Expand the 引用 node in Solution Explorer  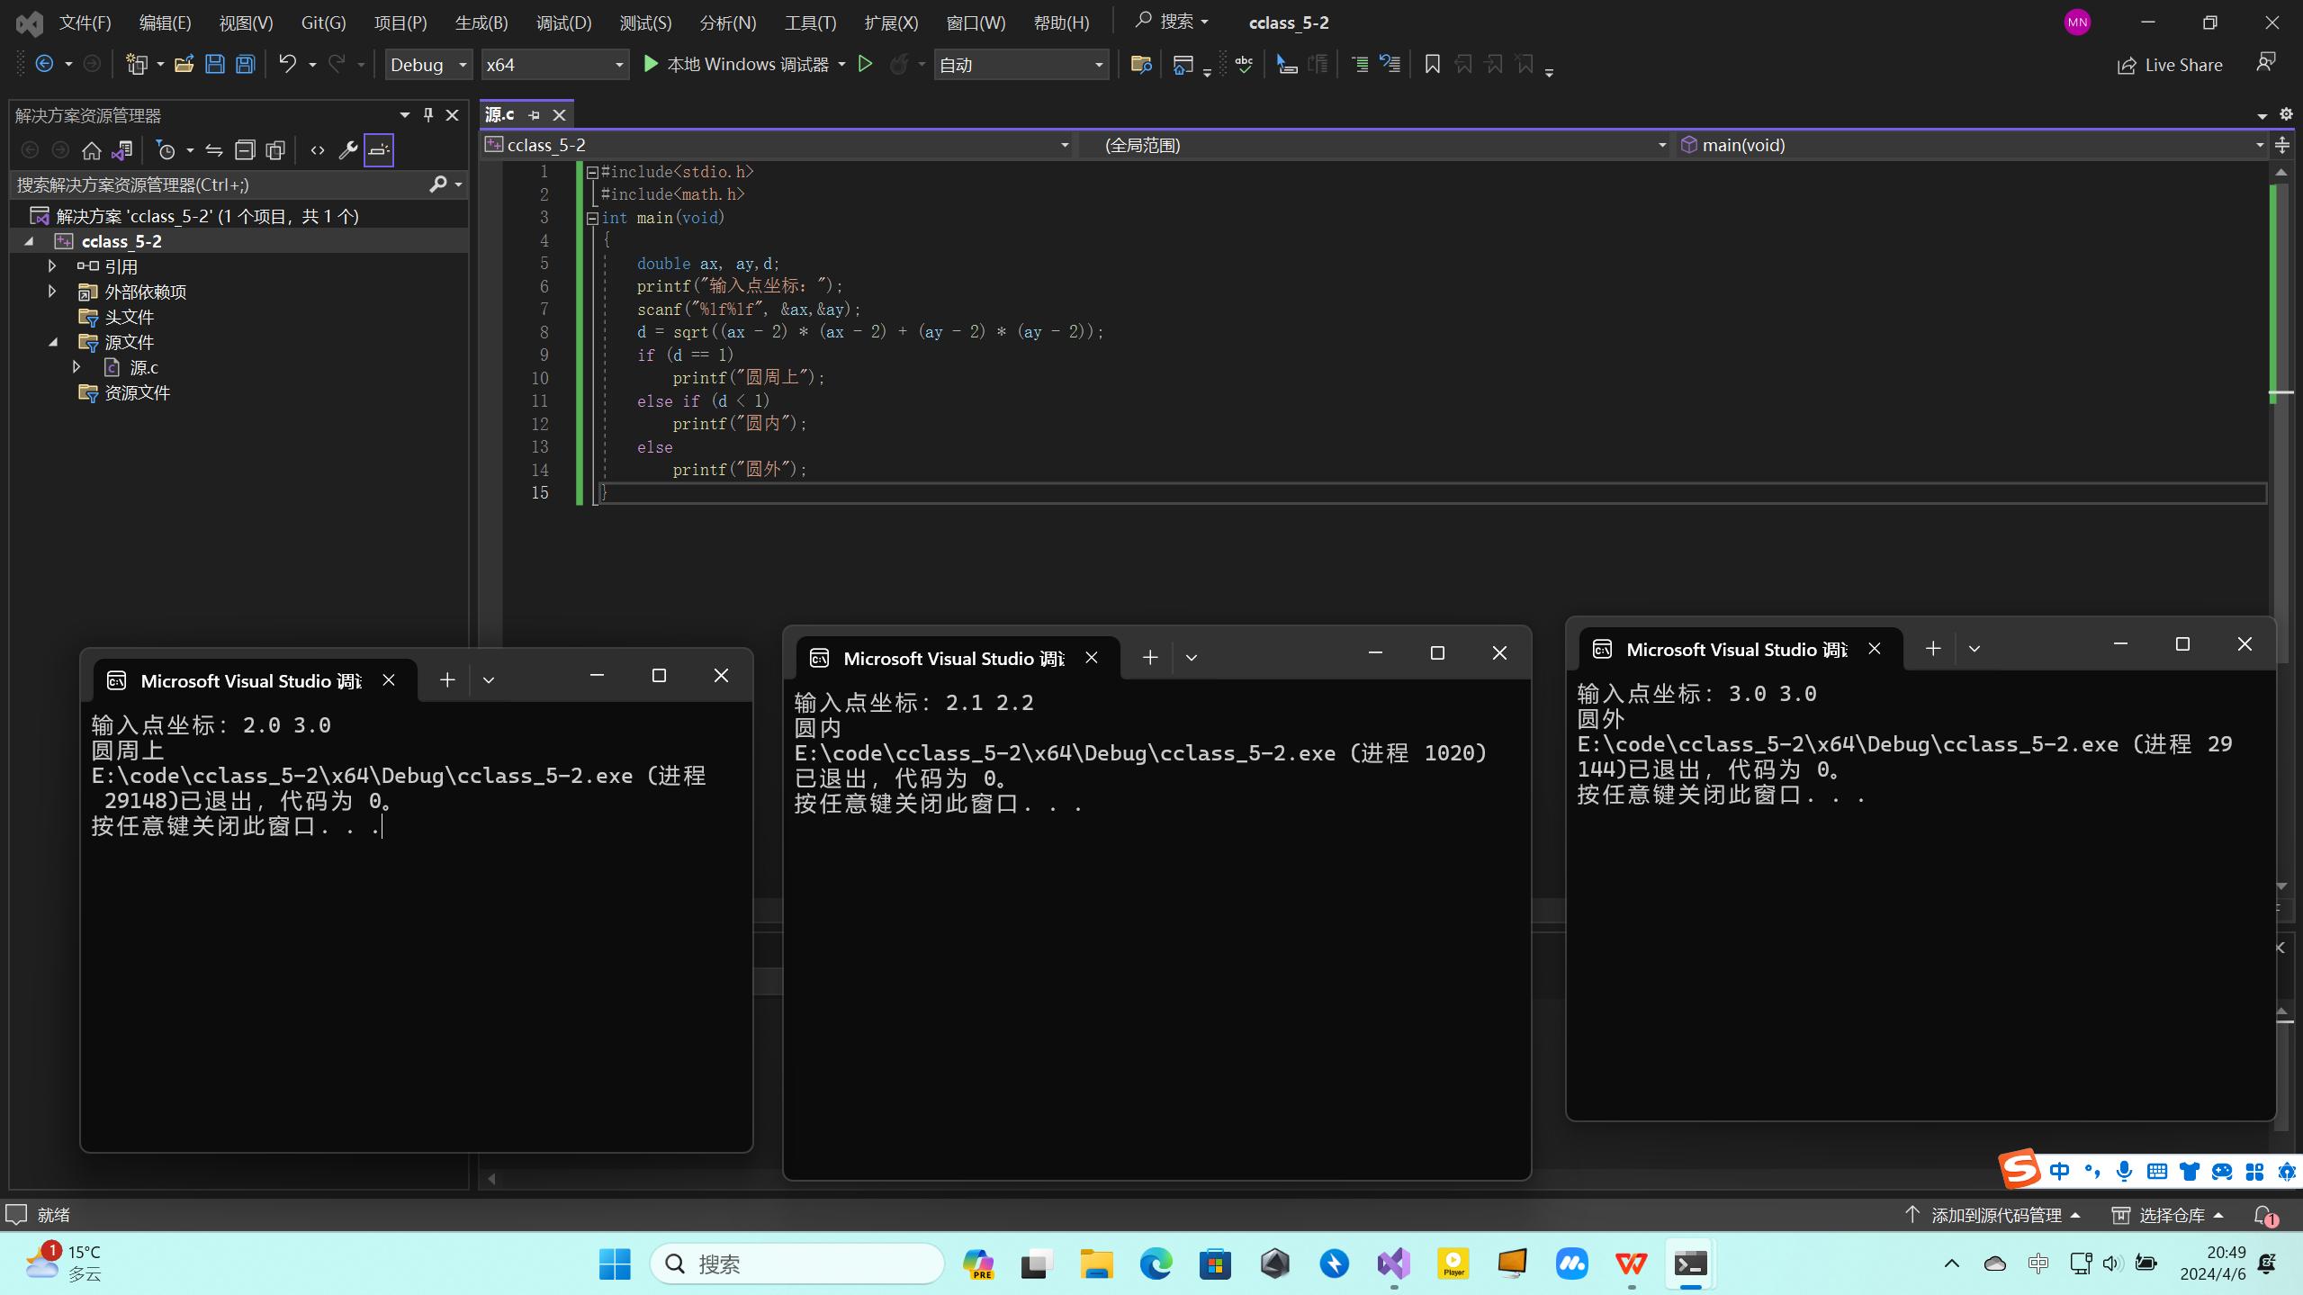pos(52,266)
